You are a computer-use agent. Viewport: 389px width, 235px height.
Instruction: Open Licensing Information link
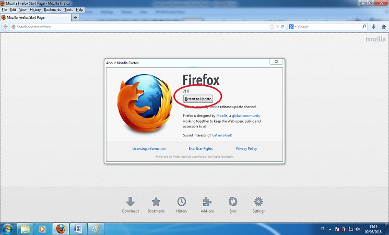(149, 149)
